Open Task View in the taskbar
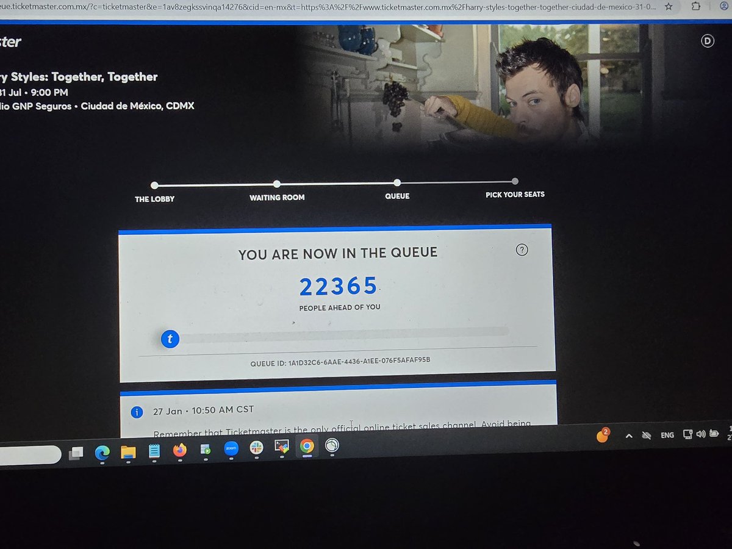The width and height of the screenshot is (732, 549). click(76, 453)
